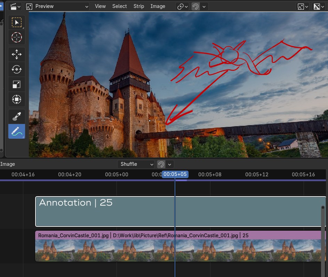Open the Strip menu

click(139, 7)
